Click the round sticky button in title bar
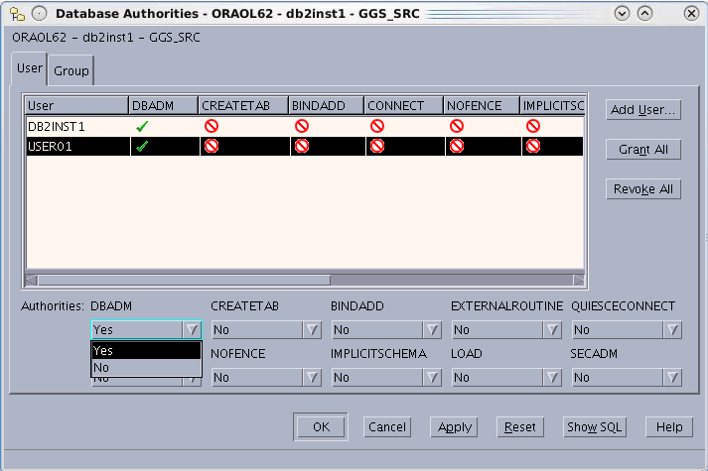This screenshot has height=471, width=708. (40, 14)
